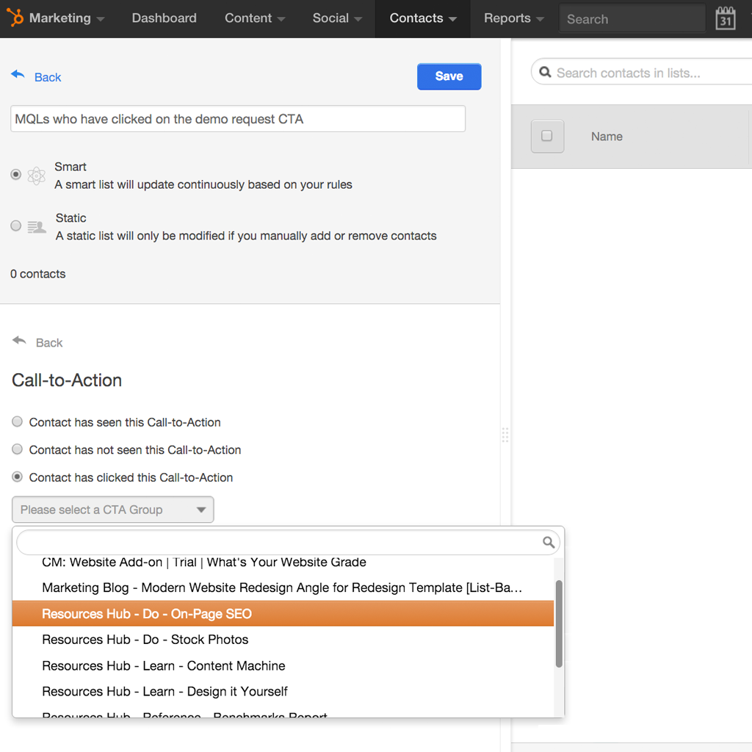The image size is (752, 752).
Task: Go to the Dashboard menu item
Action: 164,18
